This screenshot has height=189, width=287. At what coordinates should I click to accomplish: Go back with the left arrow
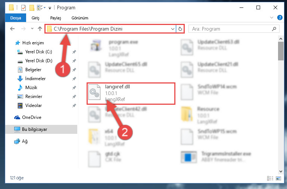pos(12,29)
